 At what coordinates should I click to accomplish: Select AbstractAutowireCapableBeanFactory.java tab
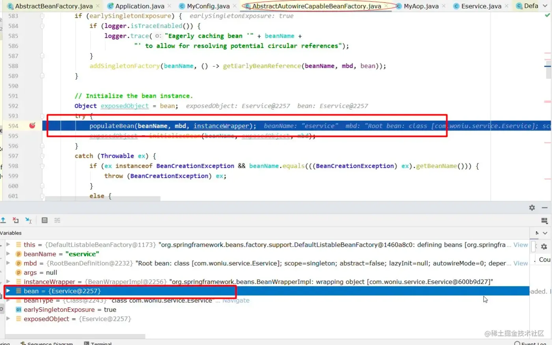click(x=317, y=6)
